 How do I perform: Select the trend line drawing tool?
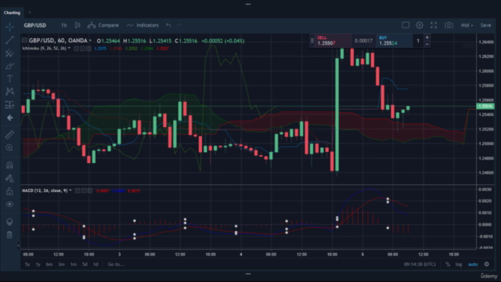(x=9, y=40)
